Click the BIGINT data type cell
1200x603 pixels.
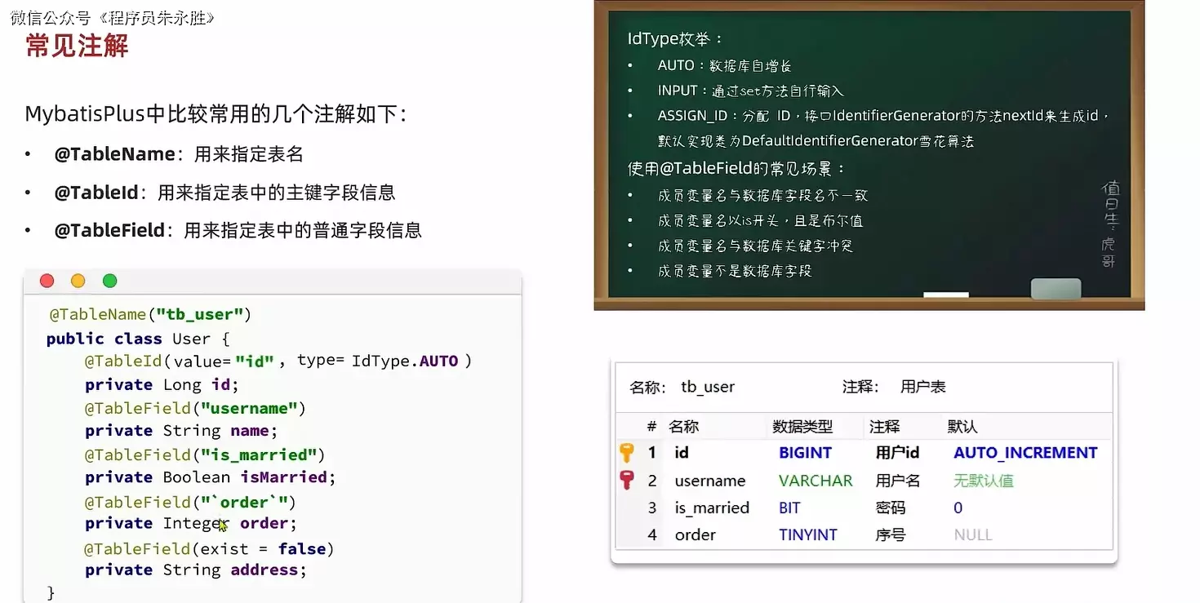point(805,453)
